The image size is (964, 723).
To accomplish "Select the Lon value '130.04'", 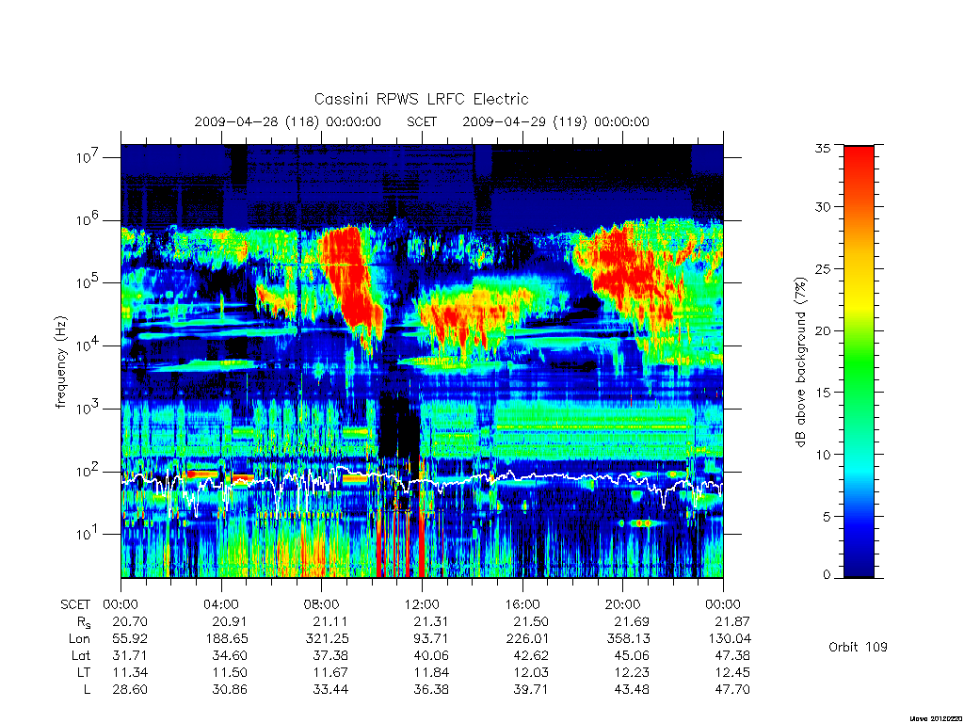I will pyautogui.click(x=730, y=639).
